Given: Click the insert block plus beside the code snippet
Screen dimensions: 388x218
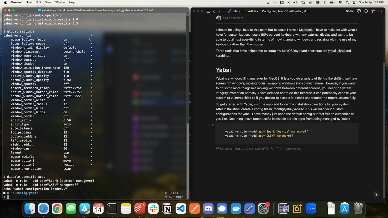Looking at the screenshot, I should coord(209,126).
